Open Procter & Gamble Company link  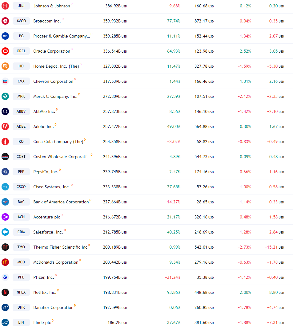[62, 36]
